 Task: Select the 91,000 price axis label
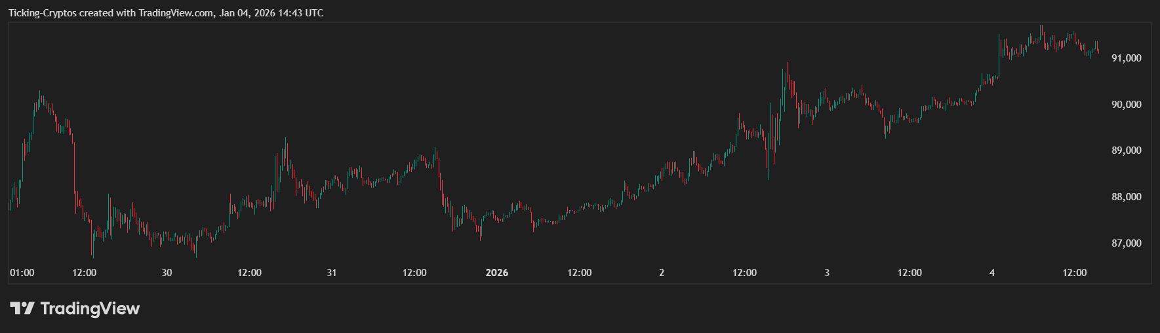tap(1126, 58)
